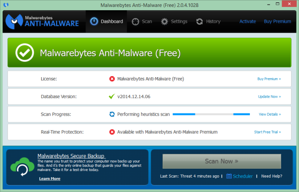Click 'Available with Malwarebytes Anti-Malware Premium' text

167,132
